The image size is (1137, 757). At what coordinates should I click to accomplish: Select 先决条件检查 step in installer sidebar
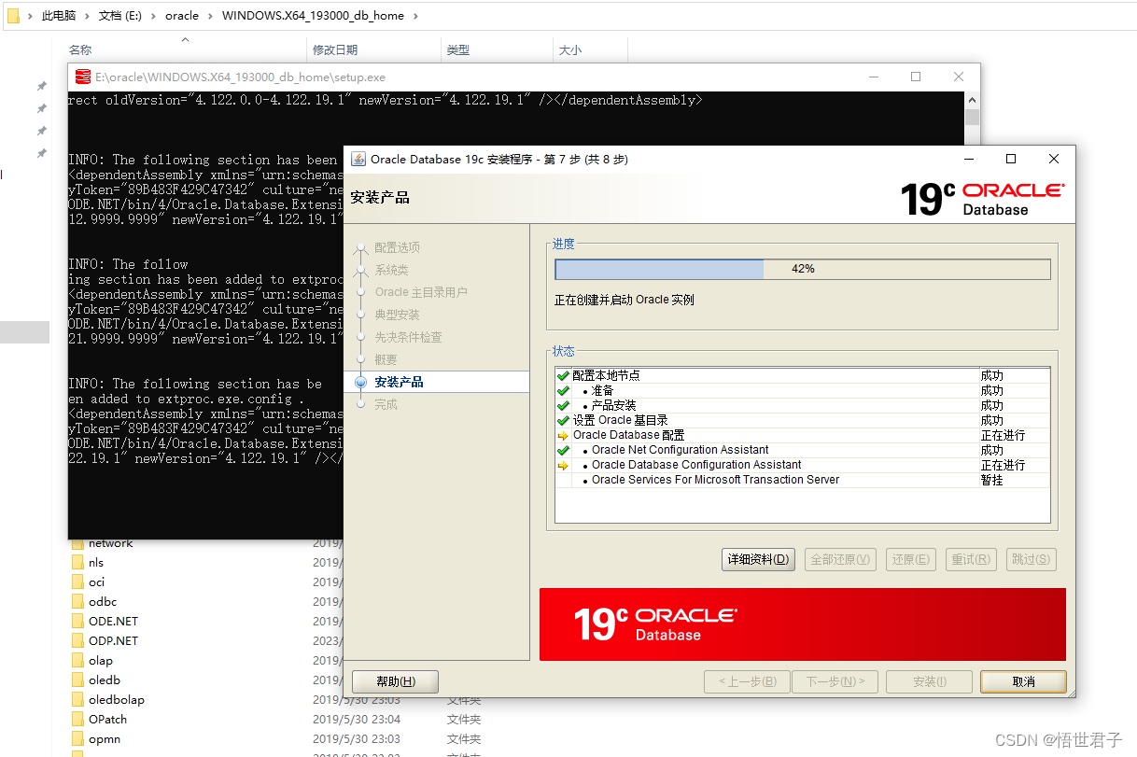coord(408,337)
